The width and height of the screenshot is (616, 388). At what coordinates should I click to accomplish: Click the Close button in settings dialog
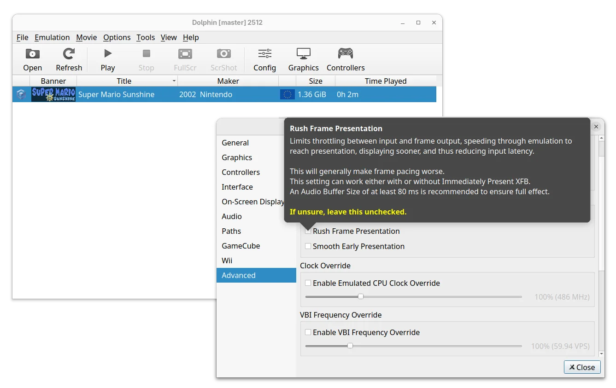tap(582, 367)
